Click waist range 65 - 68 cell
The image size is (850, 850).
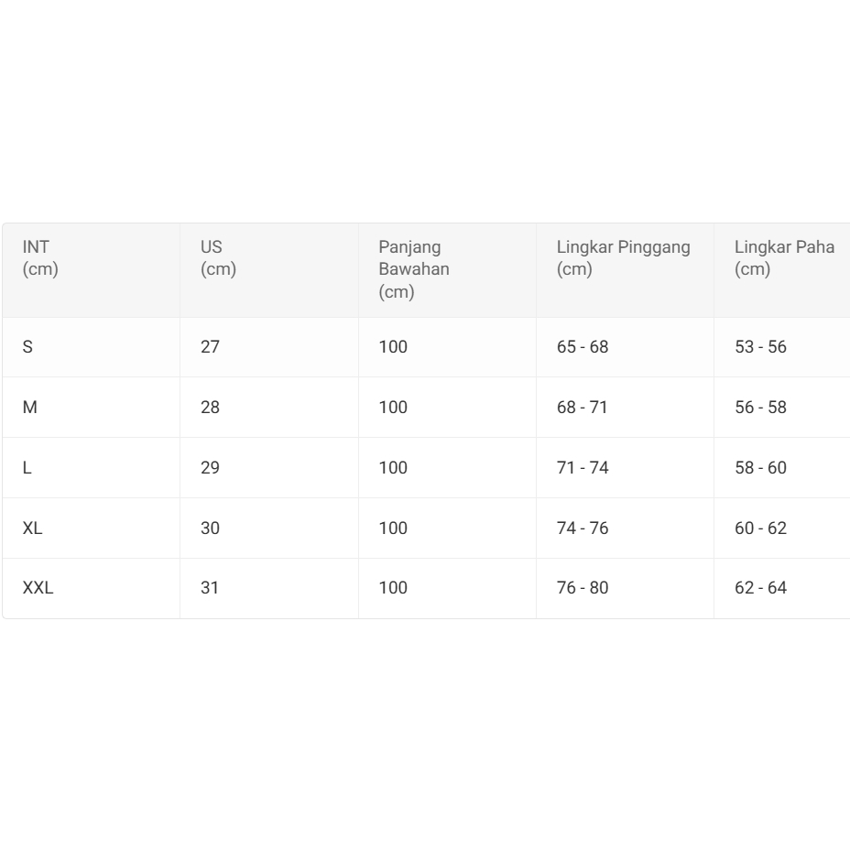pyautogui.click(x=583, y=347)
